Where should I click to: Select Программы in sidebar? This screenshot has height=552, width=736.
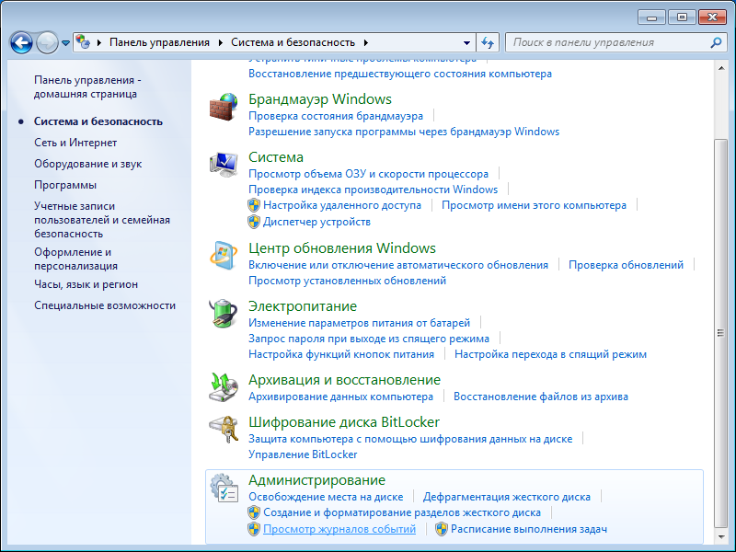point(65,185)
